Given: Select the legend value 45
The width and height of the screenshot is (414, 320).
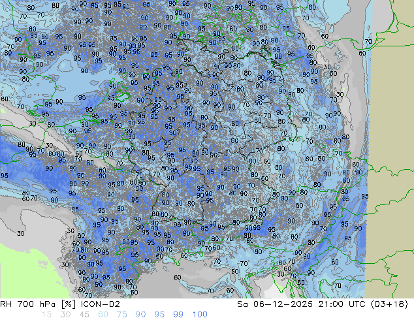Looking at the screenshot, I should coord(84,315).
